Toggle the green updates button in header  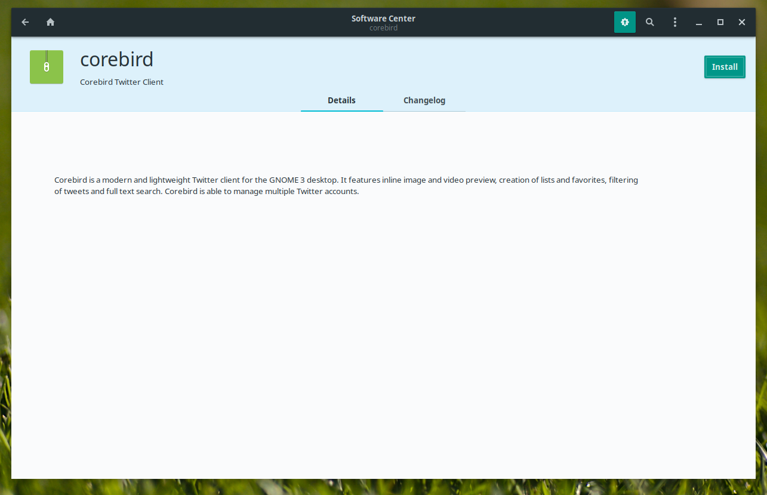[625, 22]
